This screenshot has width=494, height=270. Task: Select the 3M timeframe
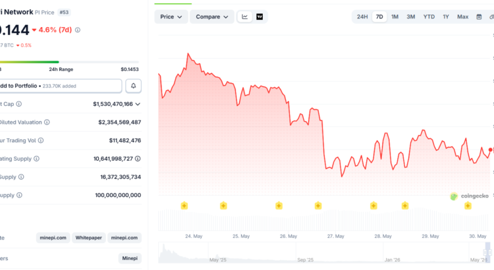tap(410, 16)
